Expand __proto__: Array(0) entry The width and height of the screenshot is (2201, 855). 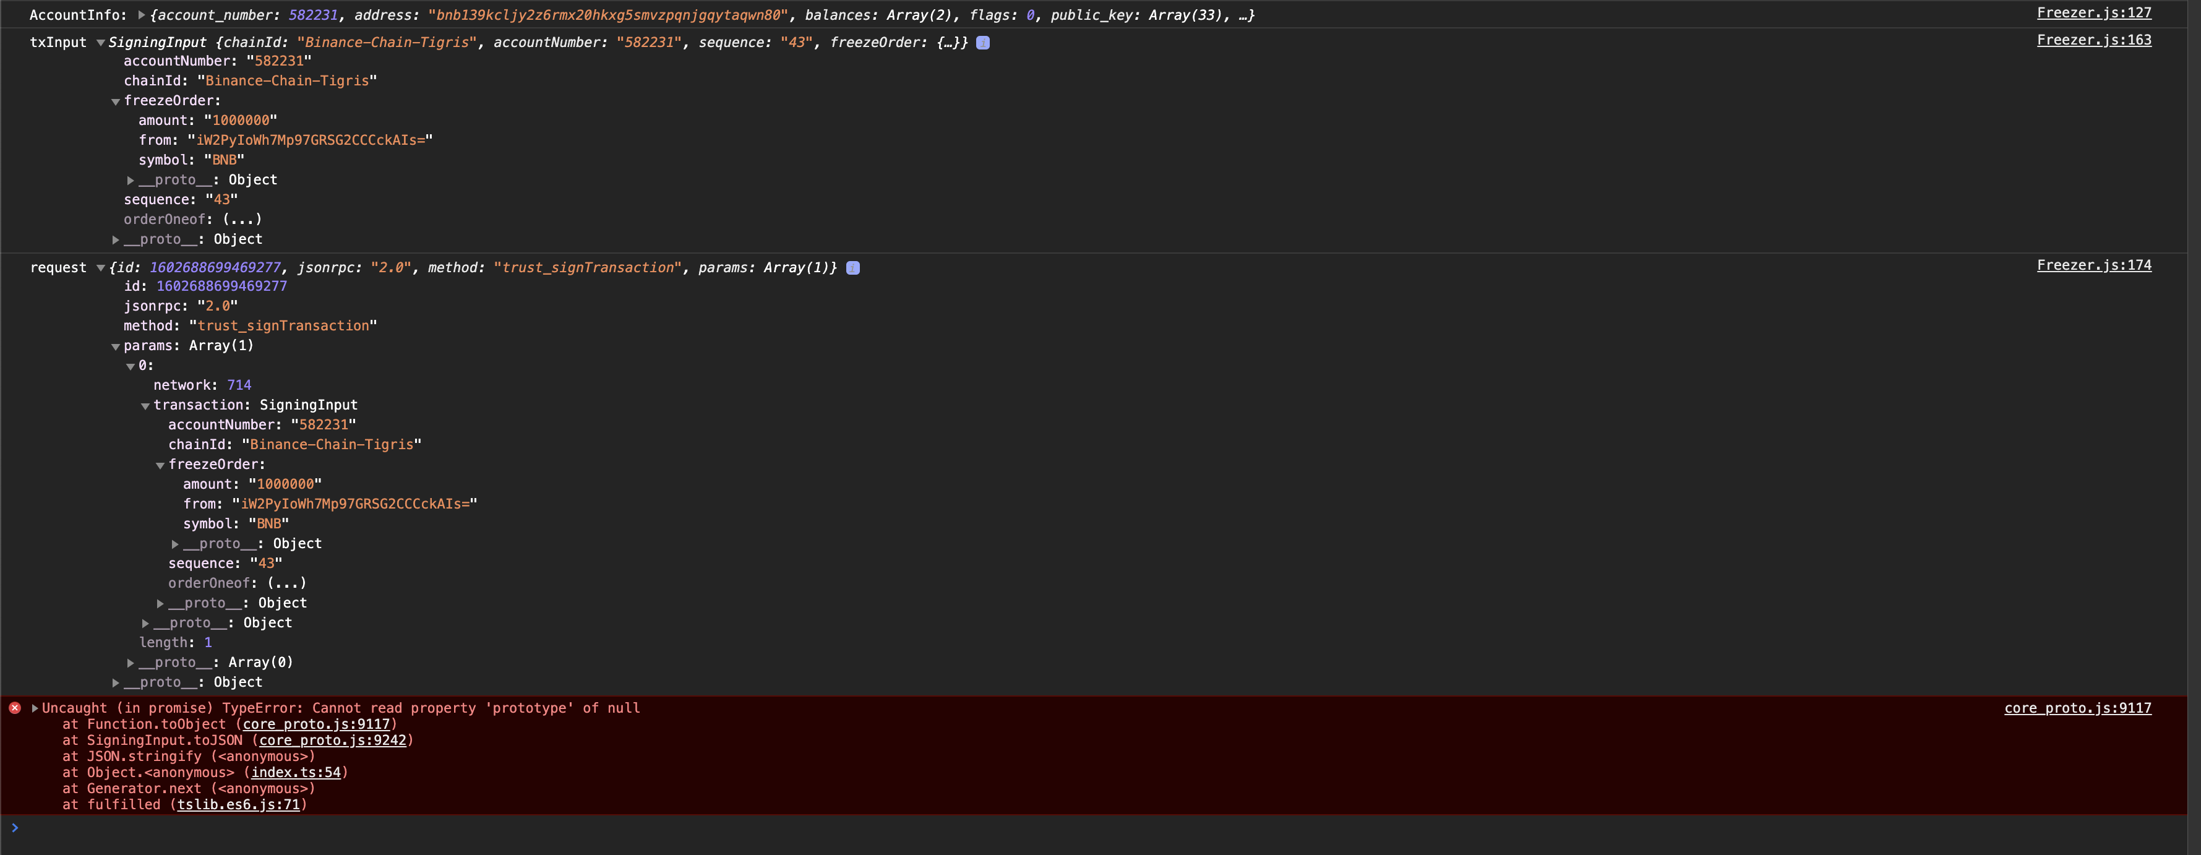point(131,663)
